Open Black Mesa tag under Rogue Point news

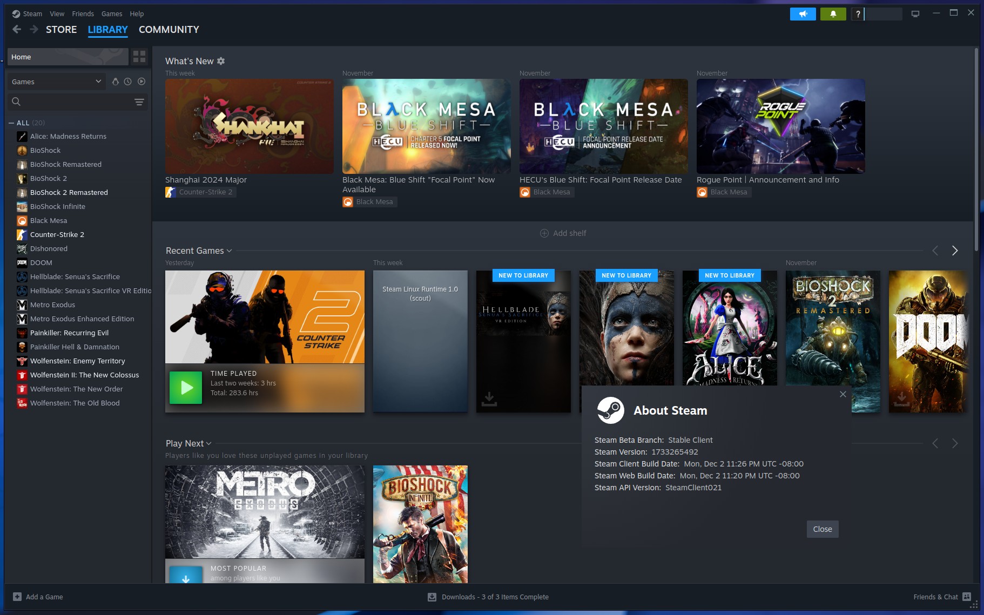(x=723, y=192)
